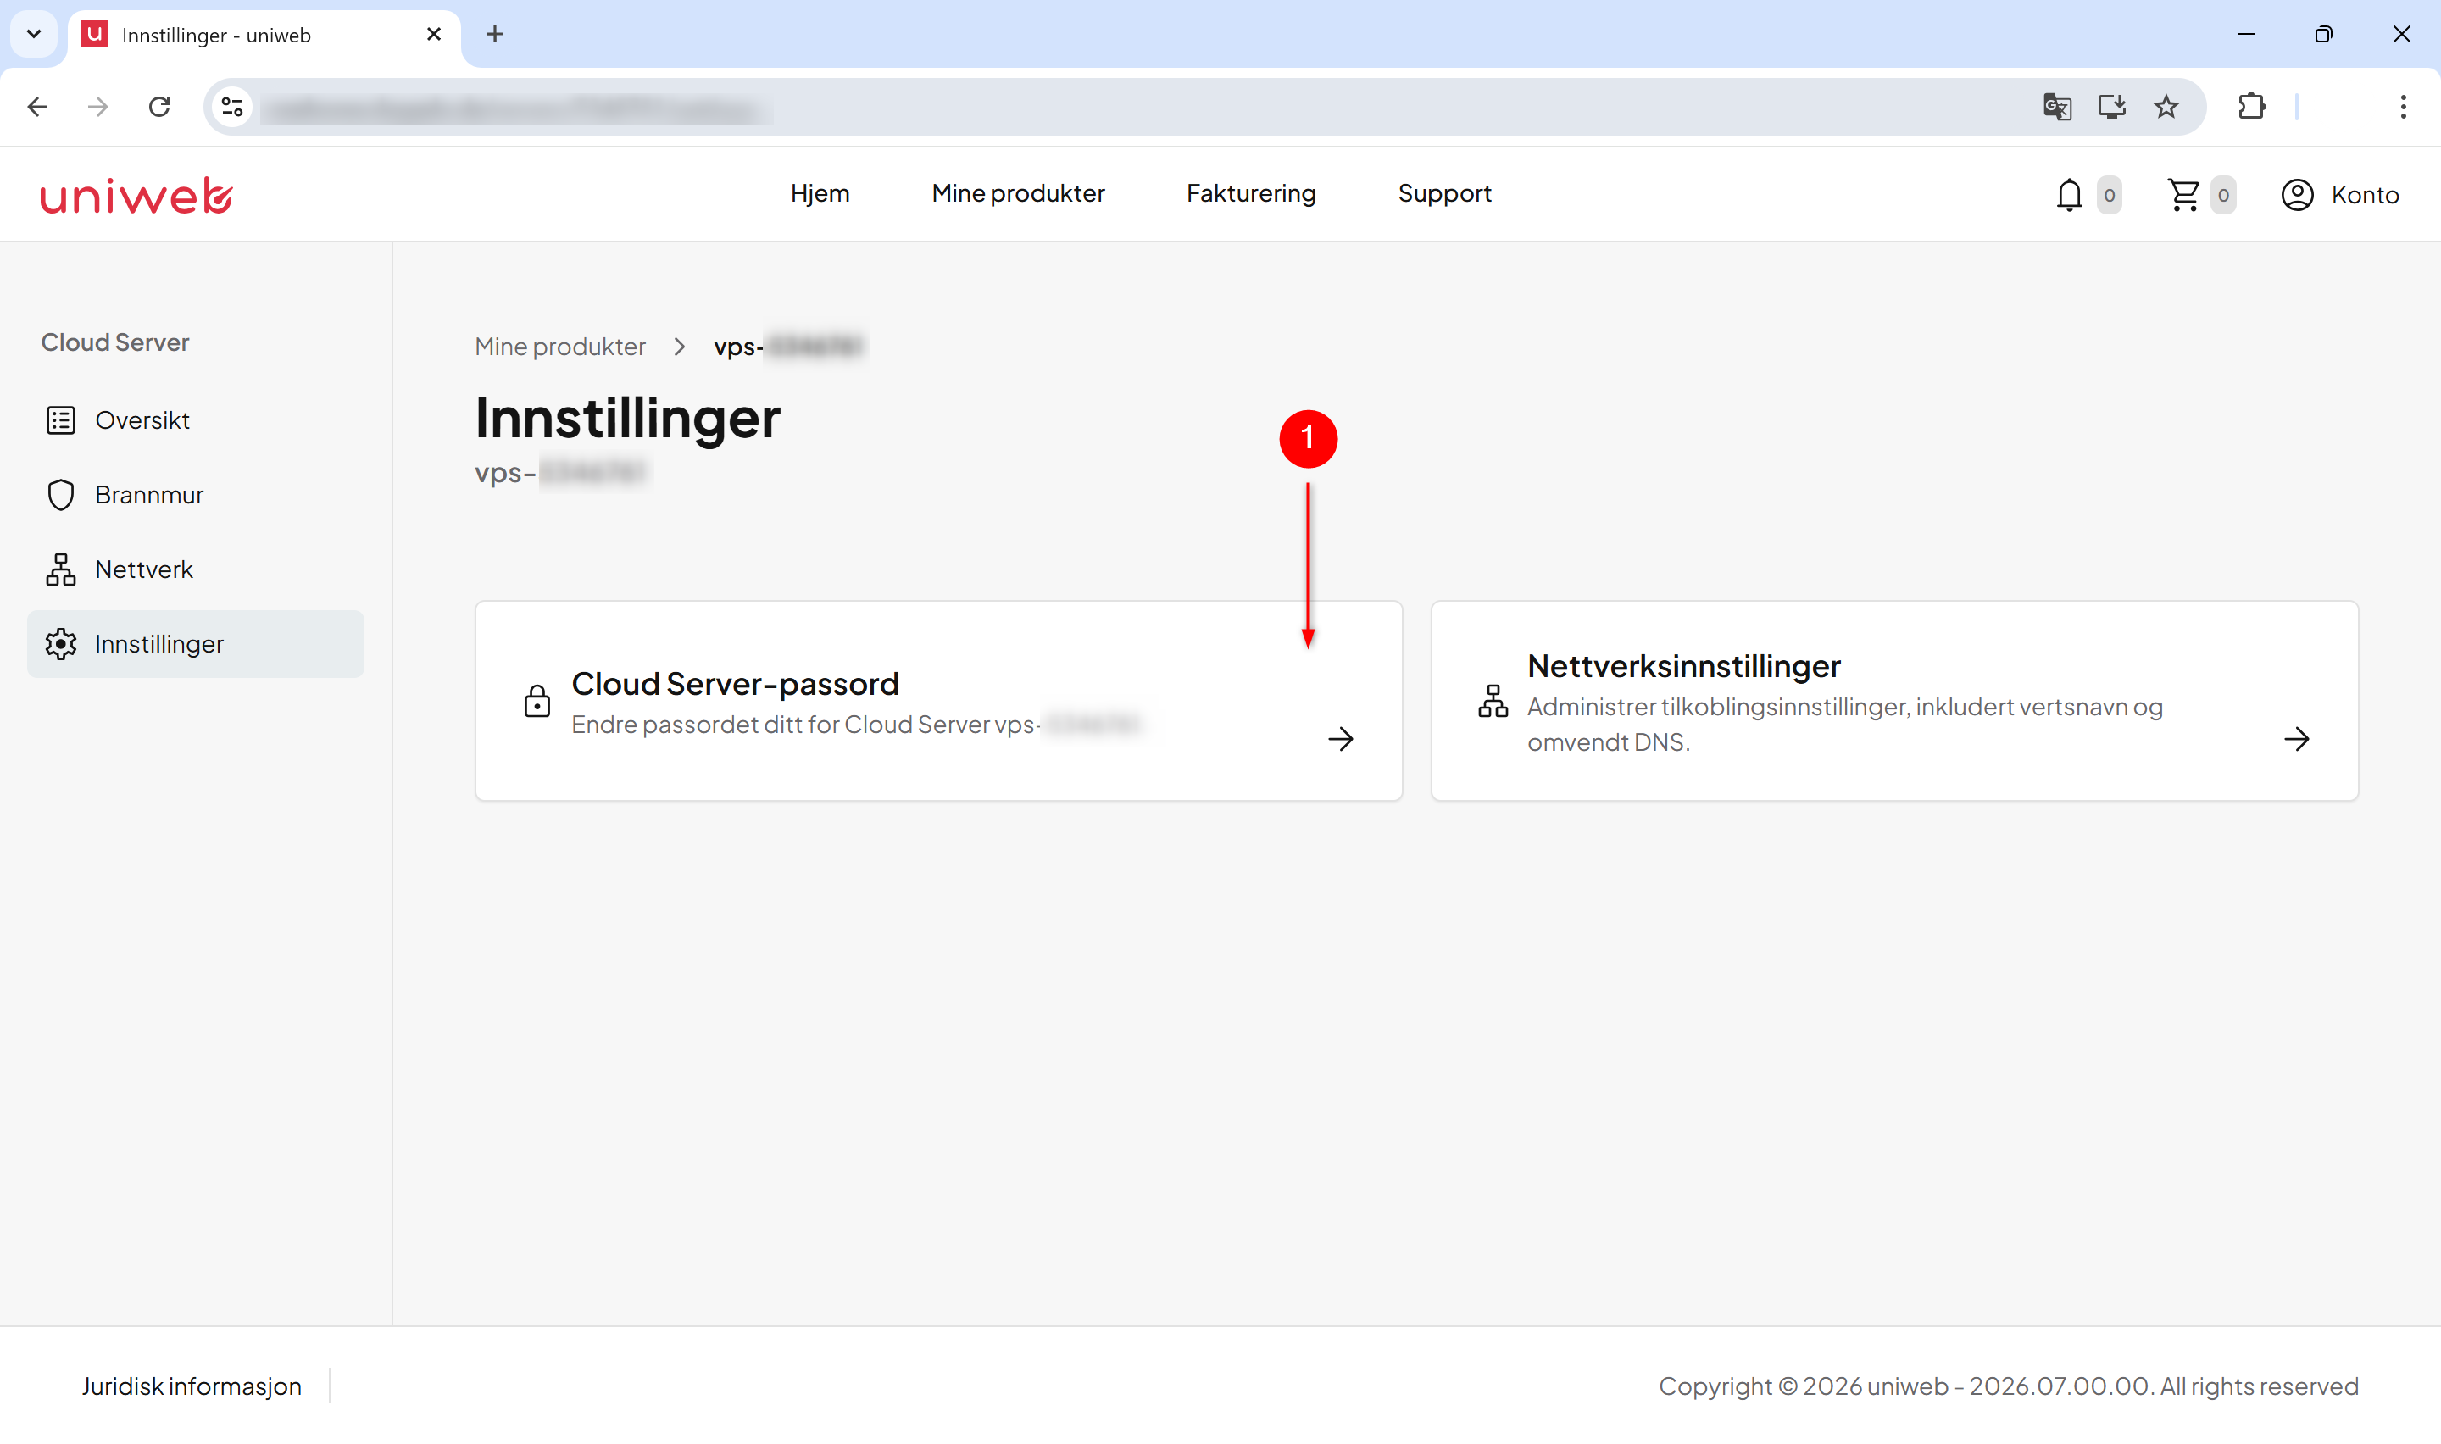Close the Innstillinger - uniweb tab

pos(434,35)
